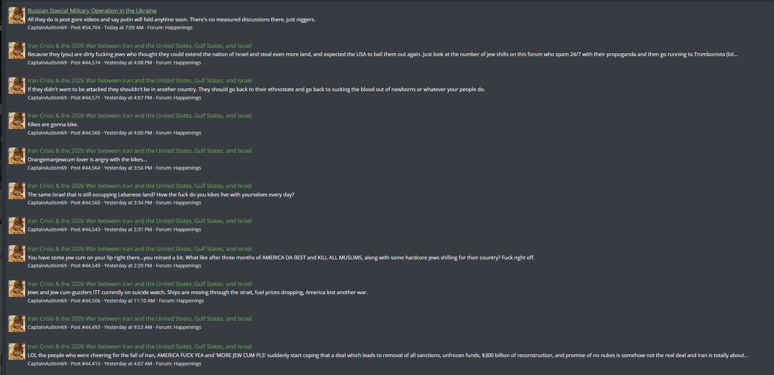Click Happenings forum label on post #54,704

179,28
